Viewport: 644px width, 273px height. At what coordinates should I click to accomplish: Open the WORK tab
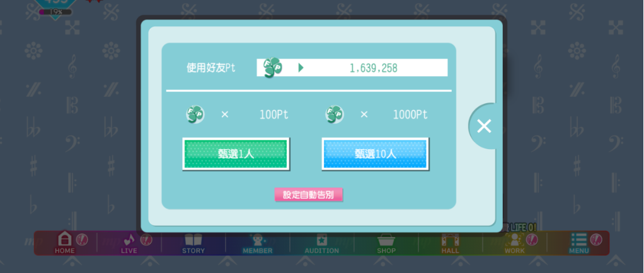[x=515, y=243]
